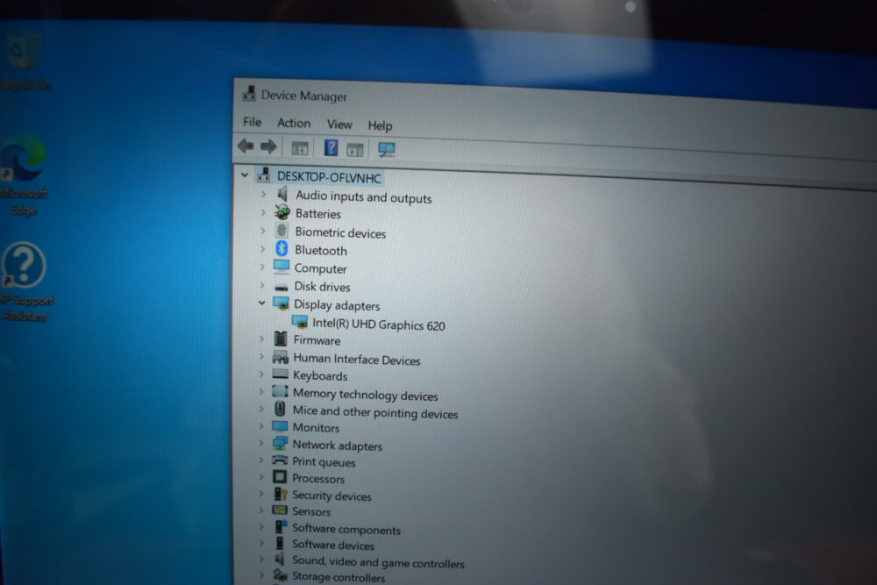Select Intel(R) UHD Graphics 620 text
Viewport: 877px width, 585px height.
(x=379, y=325)
